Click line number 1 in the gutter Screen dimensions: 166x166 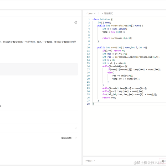89,19
